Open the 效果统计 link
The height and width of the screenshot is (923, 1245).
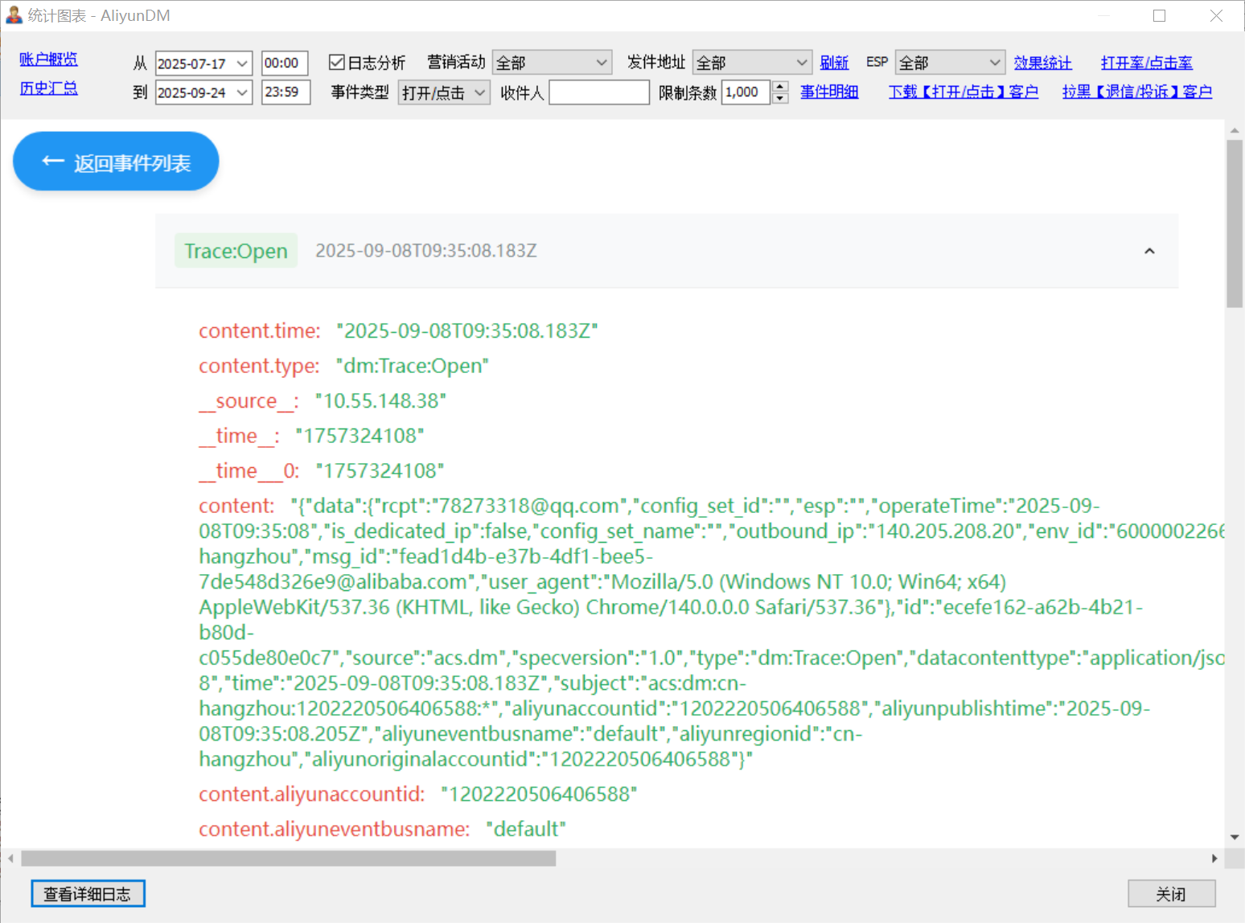(1042, 63)
